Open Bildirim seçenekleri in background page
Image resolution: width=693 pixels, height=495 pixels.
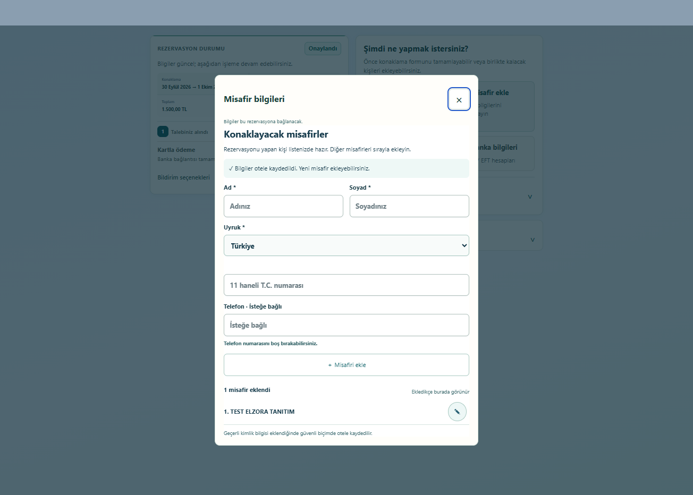(183, 177)
